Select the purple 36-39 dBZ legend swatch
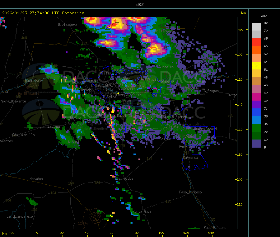280x237 pixels. click(x=256, y=105)
